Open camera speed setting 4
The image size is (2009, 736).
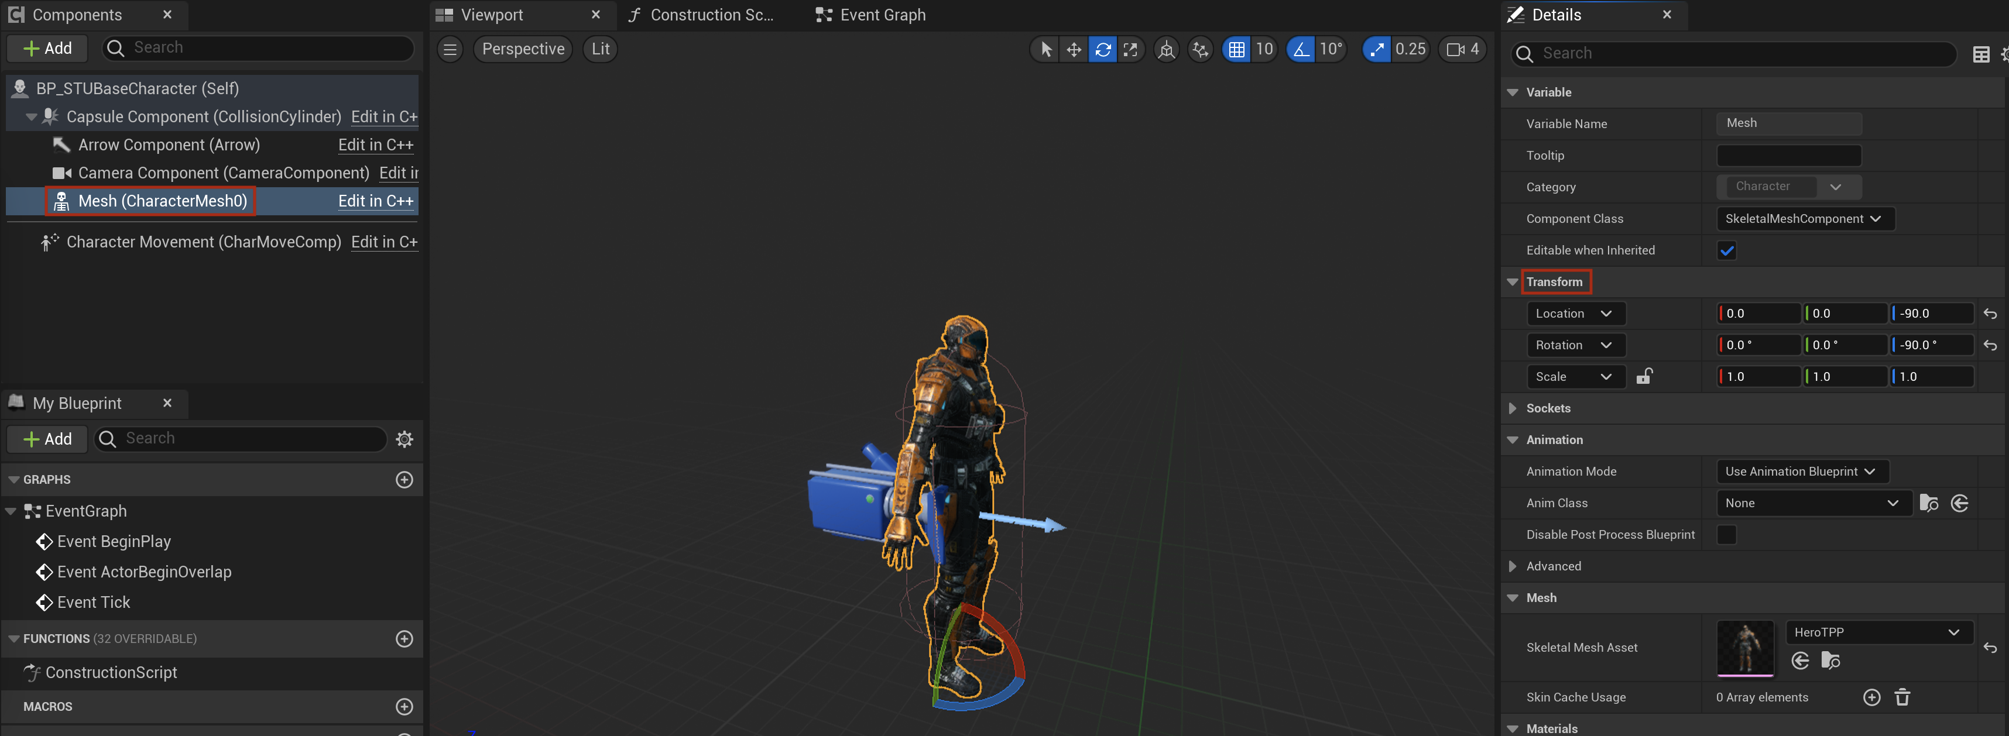tap(1462, 49)
